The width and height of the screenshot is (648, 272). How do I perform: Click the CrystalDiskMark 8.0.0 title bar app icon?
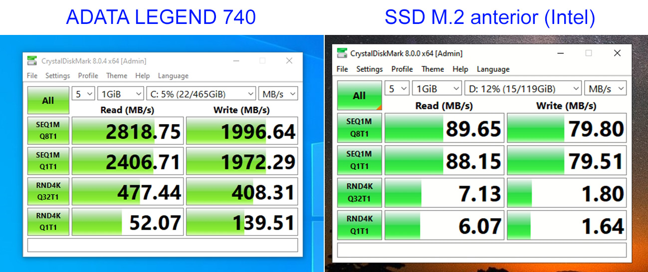click(x=342, y=53)
